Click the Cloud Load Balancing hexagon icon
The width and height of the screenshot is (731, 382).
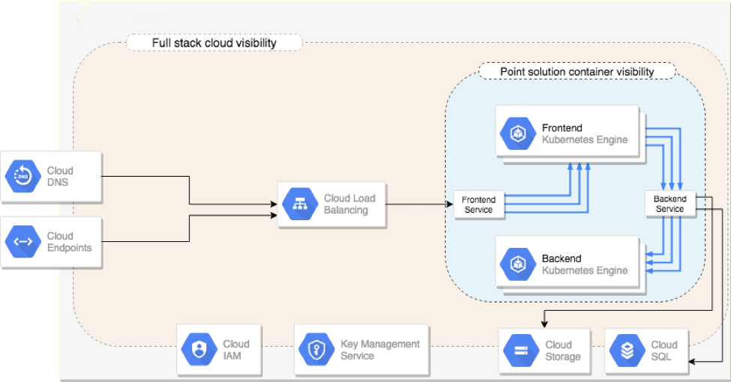[x=299, y=204]
